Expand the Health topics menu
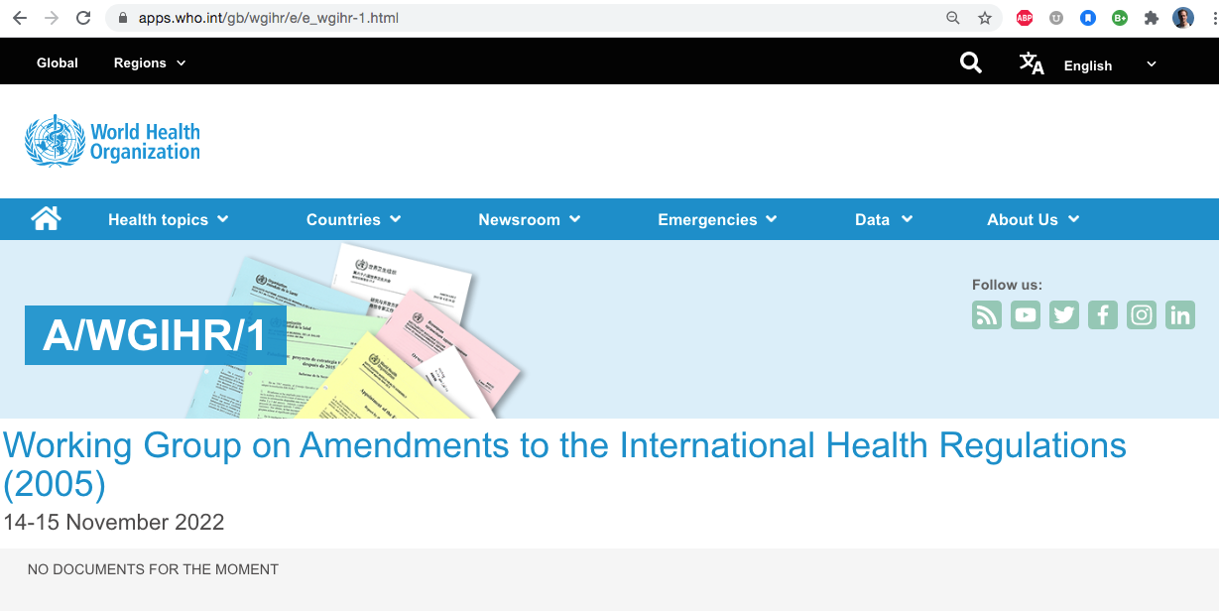This screenshot has width=1219, height=611. pos(169,219)
